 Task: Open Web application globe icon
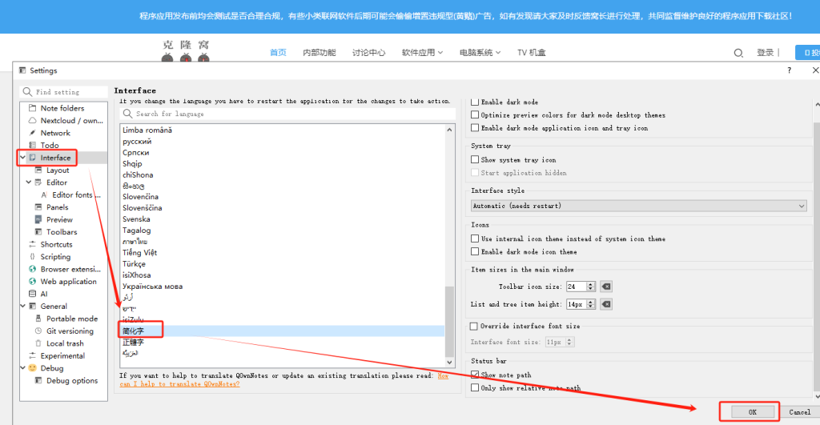tap(32, 281)
